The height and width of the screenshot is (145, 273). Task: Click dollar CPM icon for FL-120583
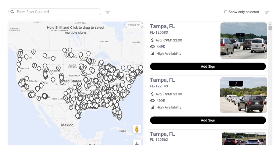[153, 40]
